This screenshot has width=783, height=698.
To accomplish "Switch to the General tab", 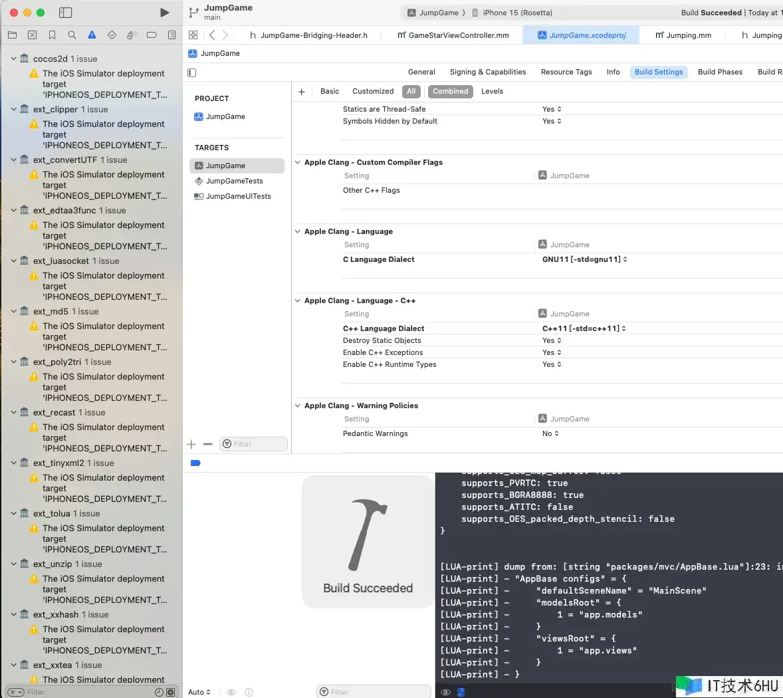I will coord(421,72).
